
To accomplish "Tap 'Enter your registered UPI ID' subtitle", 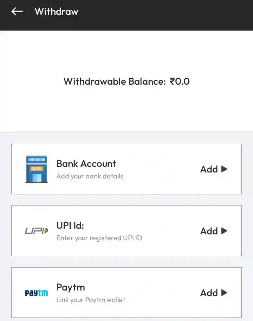I will click(x=99, y=238).
